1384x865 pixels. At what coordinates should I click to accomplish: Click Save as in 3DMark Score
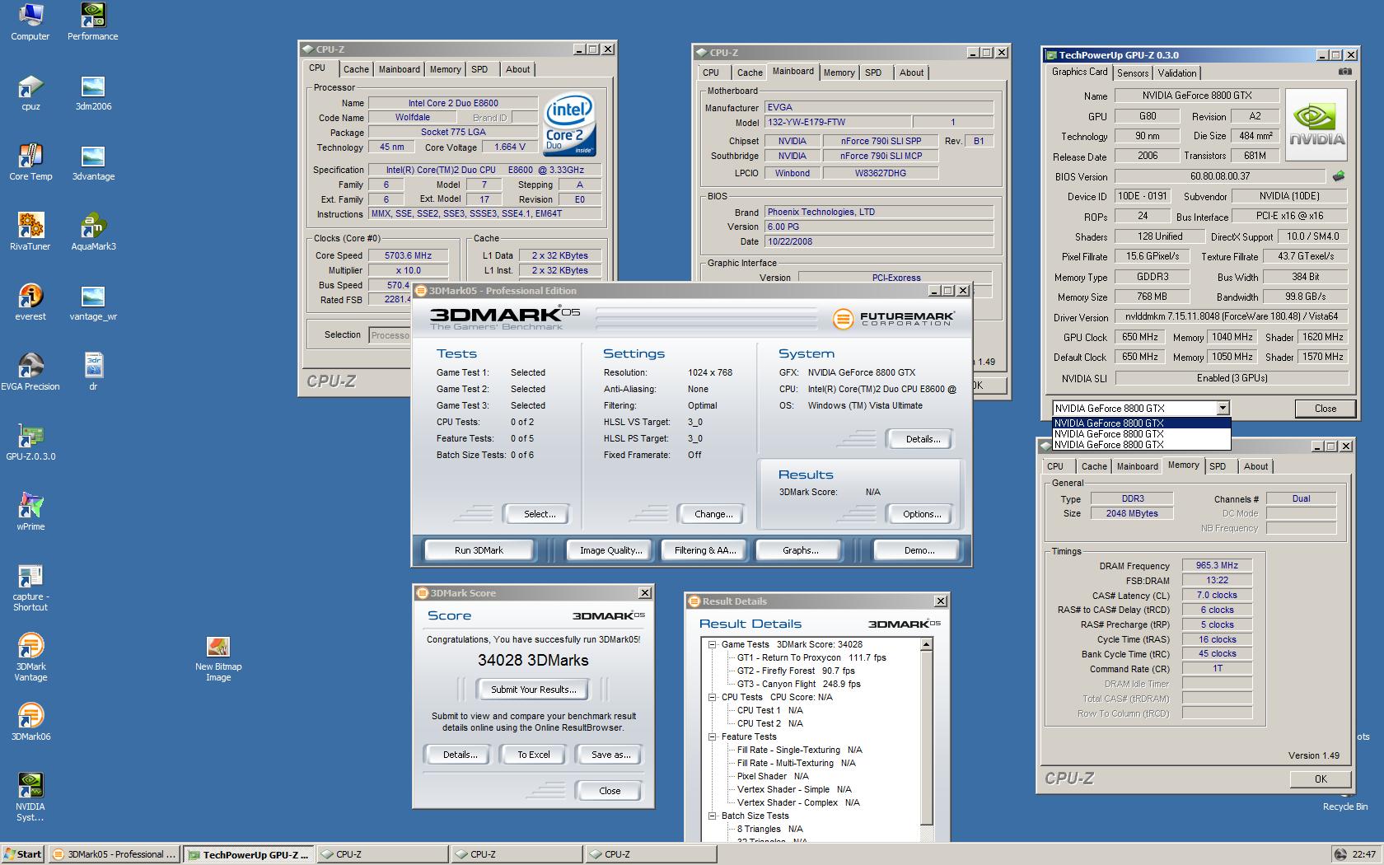pyautogui.click(x=610, y=755)
